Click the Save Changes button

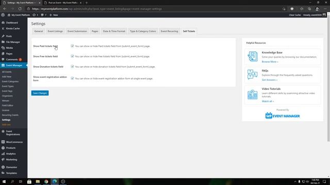pos(40,93)
